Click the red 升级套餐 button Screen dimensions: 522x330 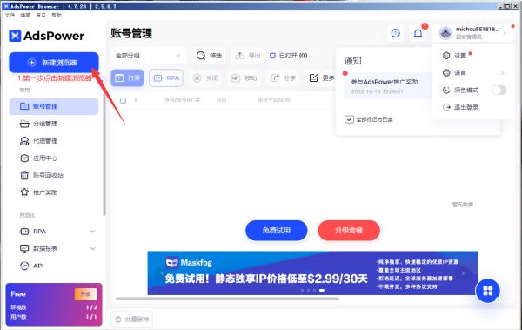pyautogui.click(x=349, y=231)
